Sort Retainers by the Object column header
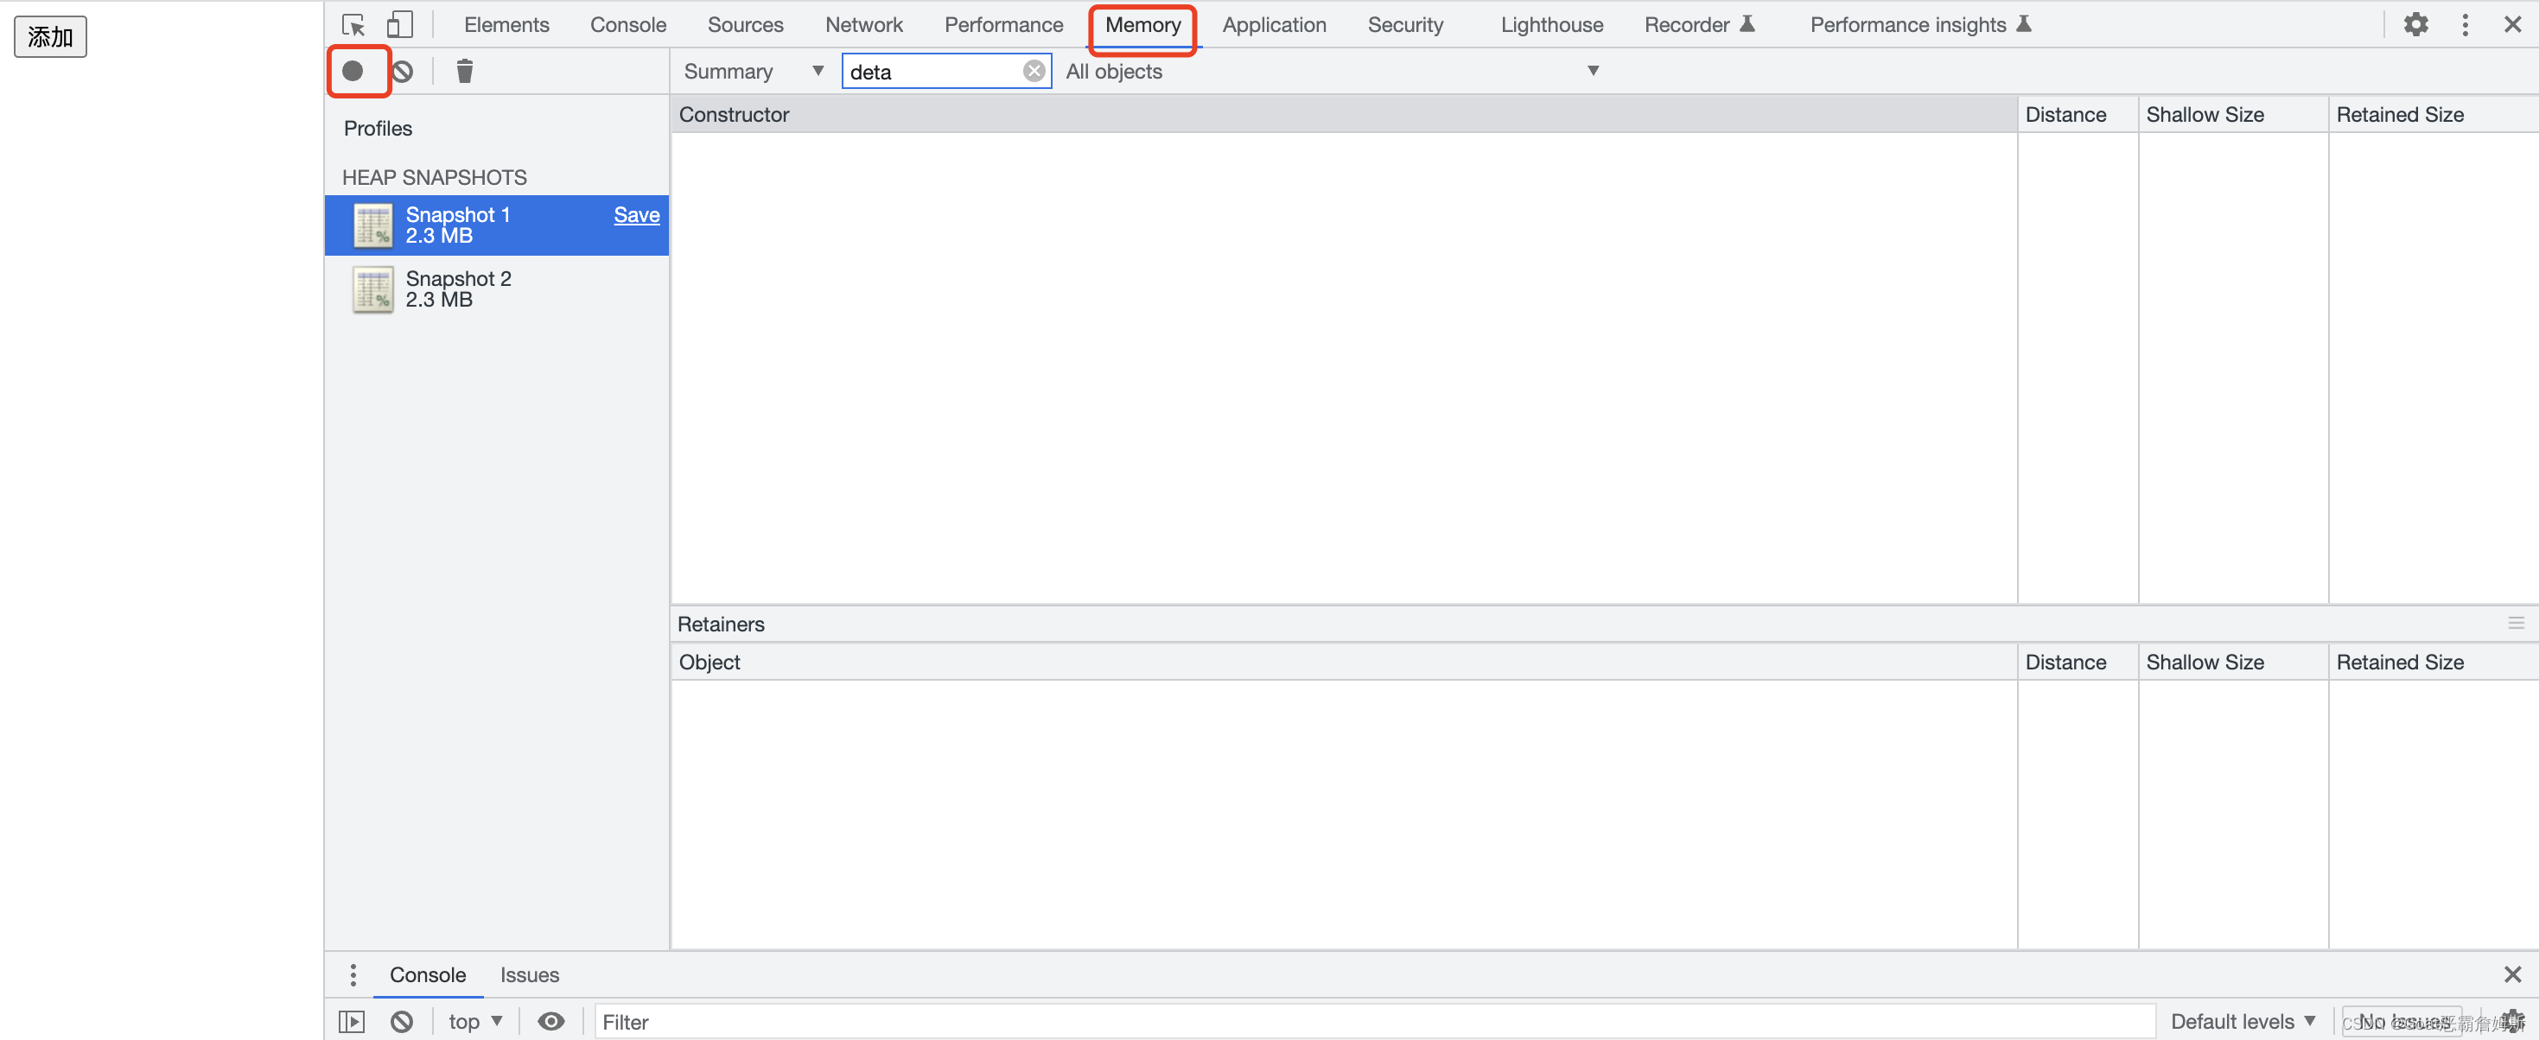Image resolution: width=2539 pixels, height=1040 pixels. click(x=1344, y=662)
